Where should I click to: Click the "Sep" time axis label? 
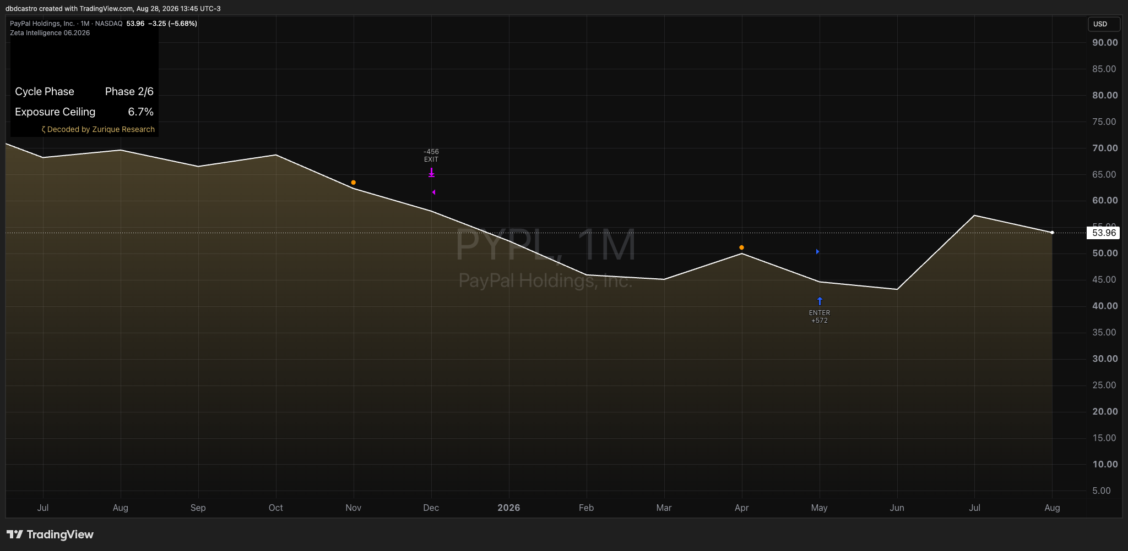(x=198, y=508)
